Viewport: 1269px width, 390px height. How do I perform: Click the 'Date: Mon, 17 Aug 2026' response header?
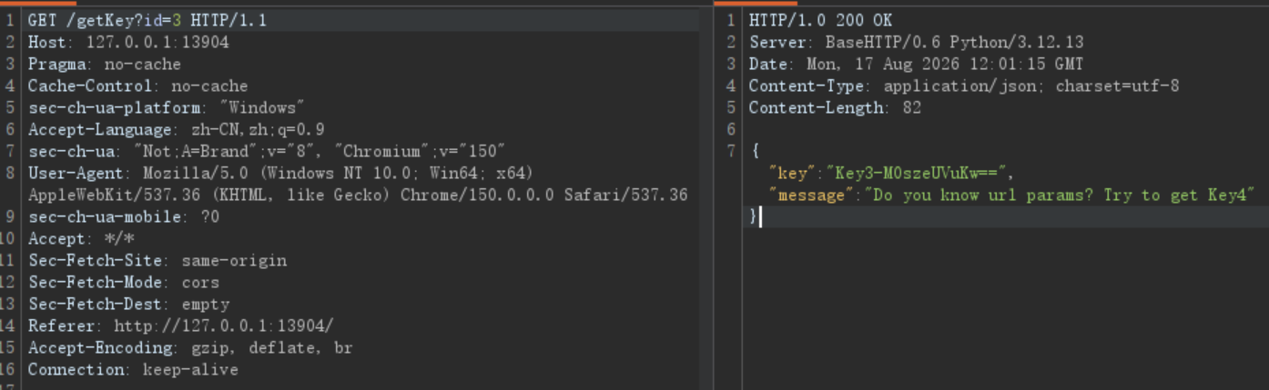[917, 64]
